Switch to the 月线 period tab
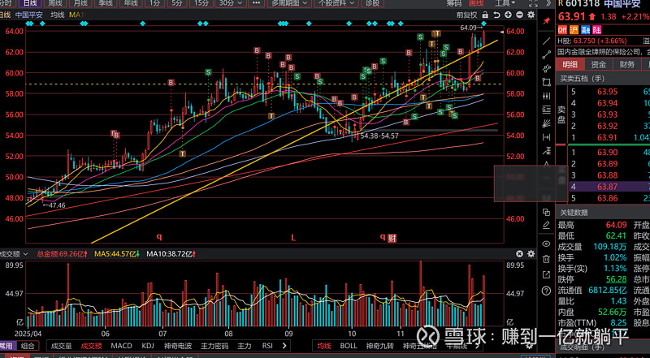 [80, 3]
